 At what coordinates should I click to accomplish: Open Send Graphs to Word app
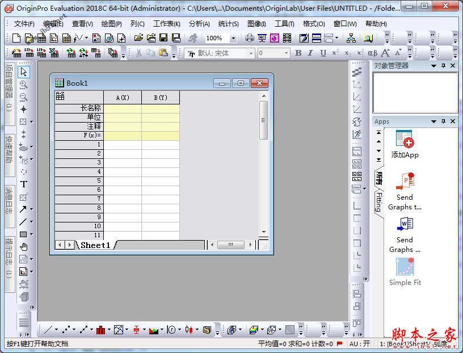pyautogui.click(x=405, y=235)
